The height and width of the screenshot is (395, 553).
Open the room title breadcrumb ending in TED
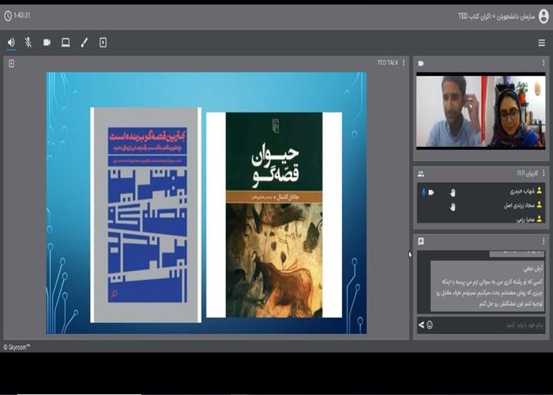pyautogui.click(x=497, y=17)
